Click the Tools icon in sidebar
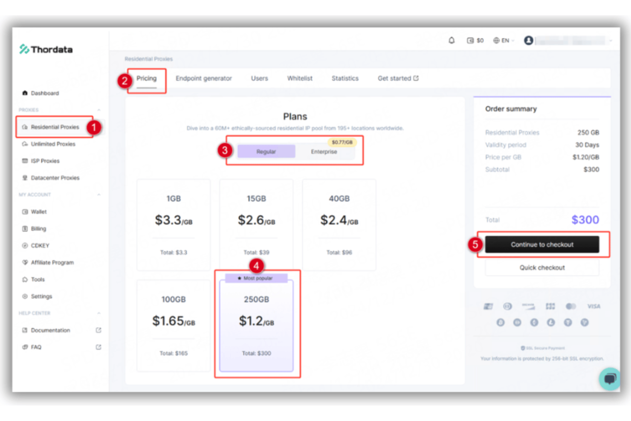 [x=25, y=279]
